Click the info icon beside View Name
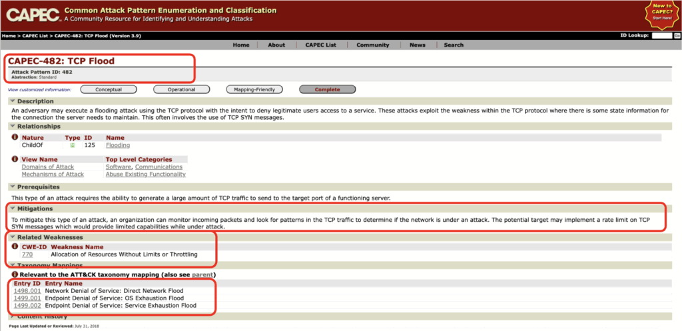 [15, 160]
